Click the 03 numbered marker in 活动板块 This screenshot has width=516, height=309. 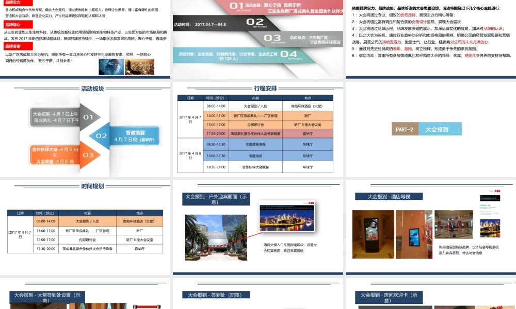point(88,156)
